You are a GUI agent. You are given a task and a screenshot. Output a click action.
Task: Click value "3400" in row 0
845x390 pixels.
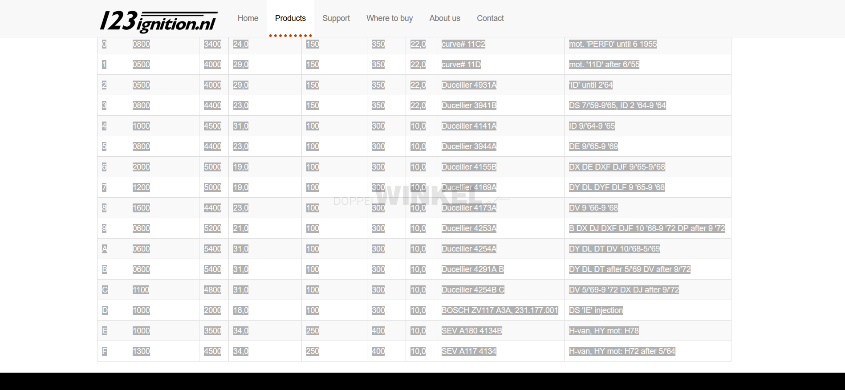click(213, 44)
